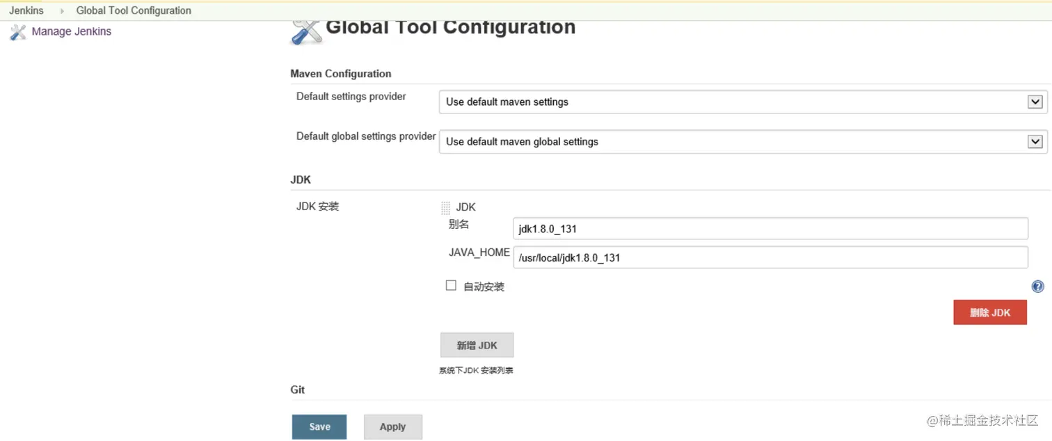Click the JDK 安装 label
This screenshot has width=1052, height=441.
pyautogui.click(x=317, y=207)
